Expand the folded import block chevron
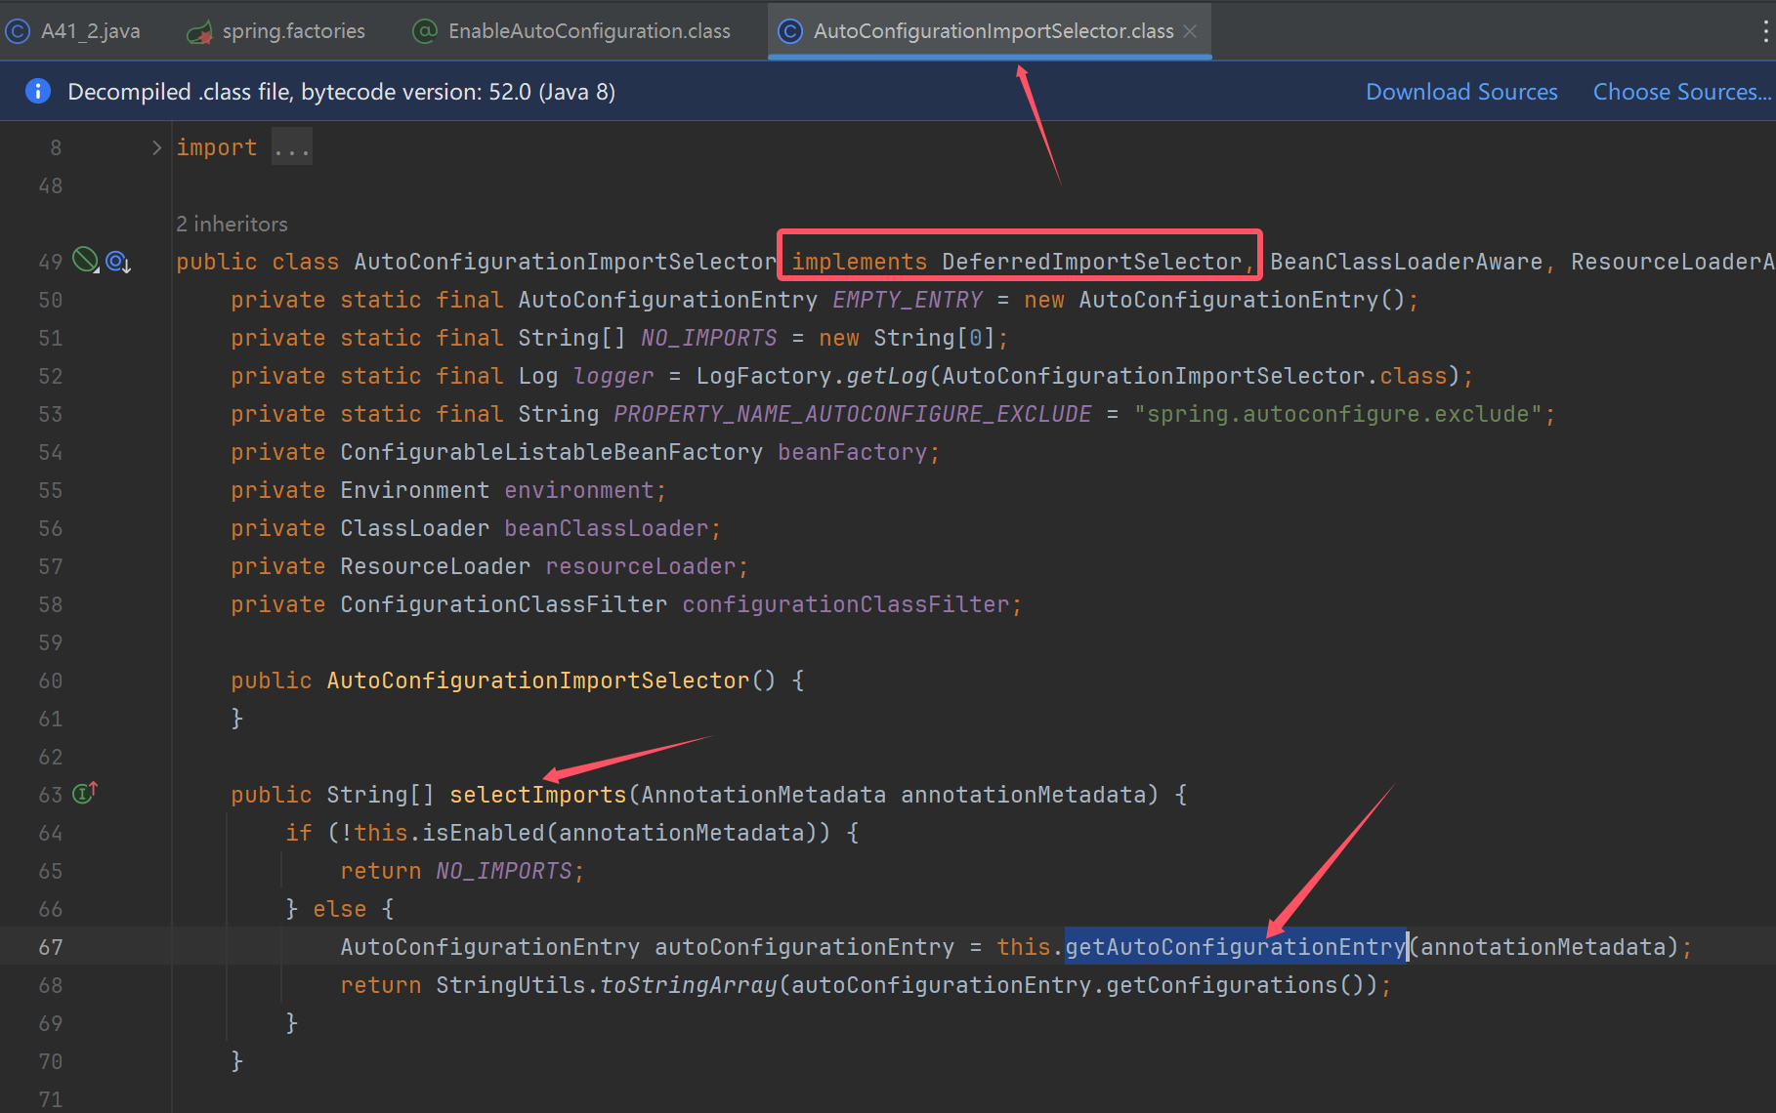 [156, 147]
